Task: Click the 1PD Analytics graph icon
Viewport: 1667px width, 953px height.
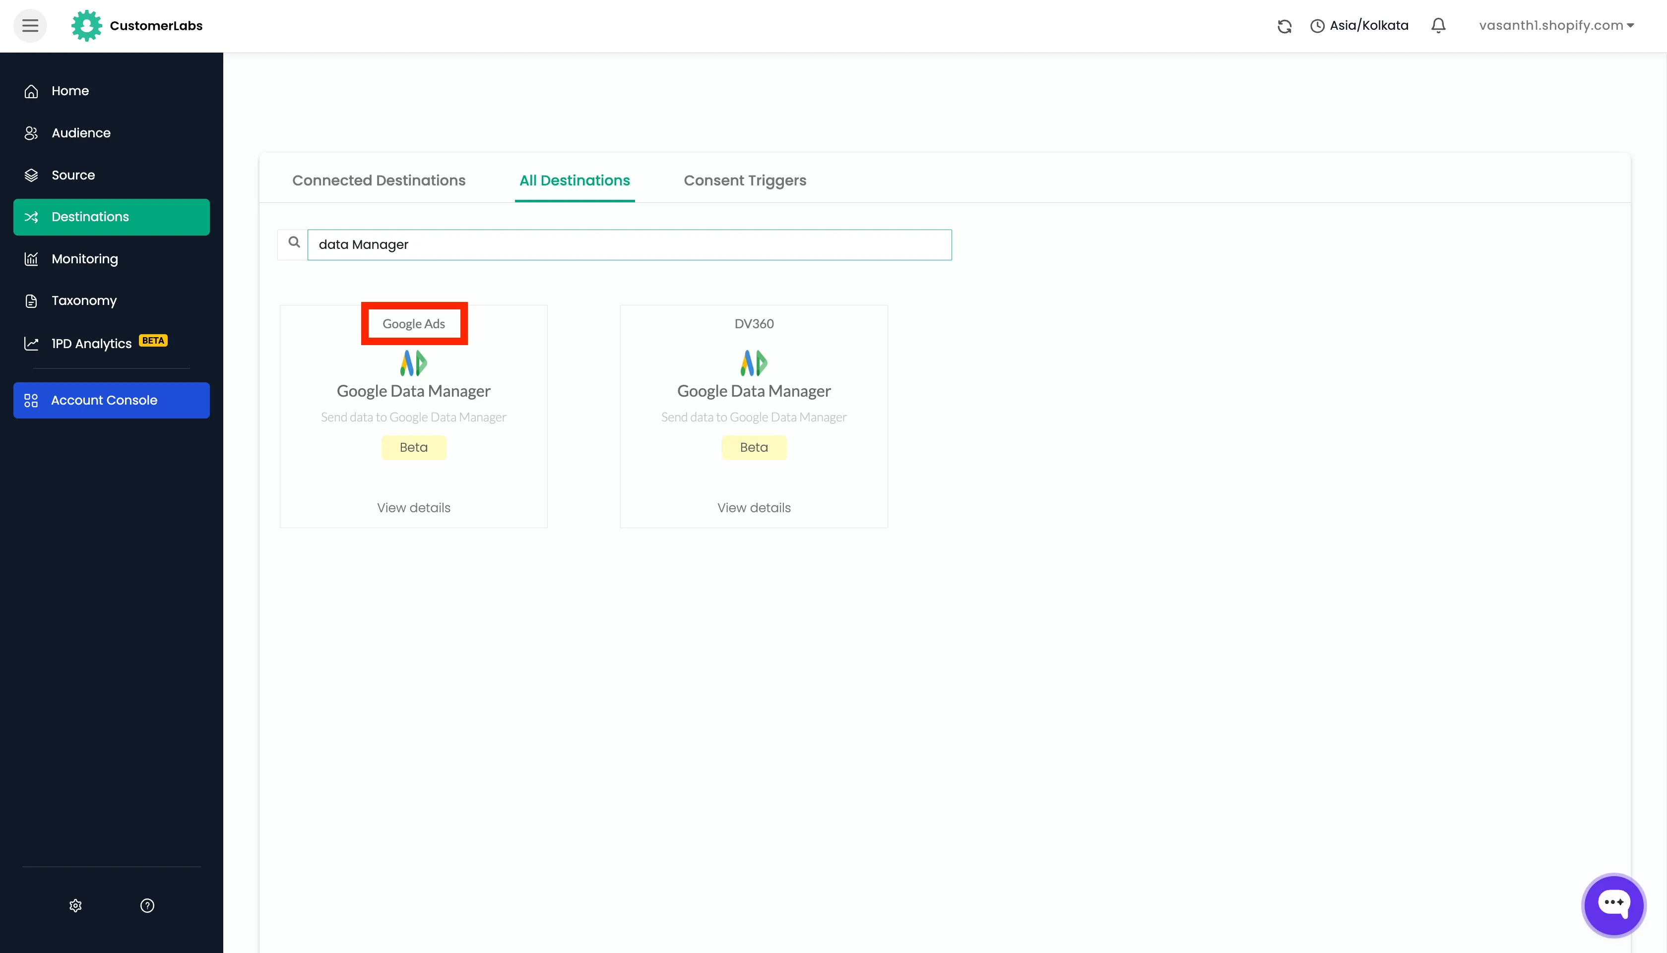Action: click(31, 344)
